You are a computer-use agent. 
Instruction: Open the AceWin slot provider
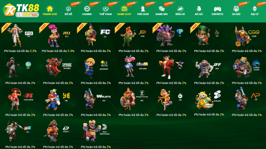pos(96,70)
